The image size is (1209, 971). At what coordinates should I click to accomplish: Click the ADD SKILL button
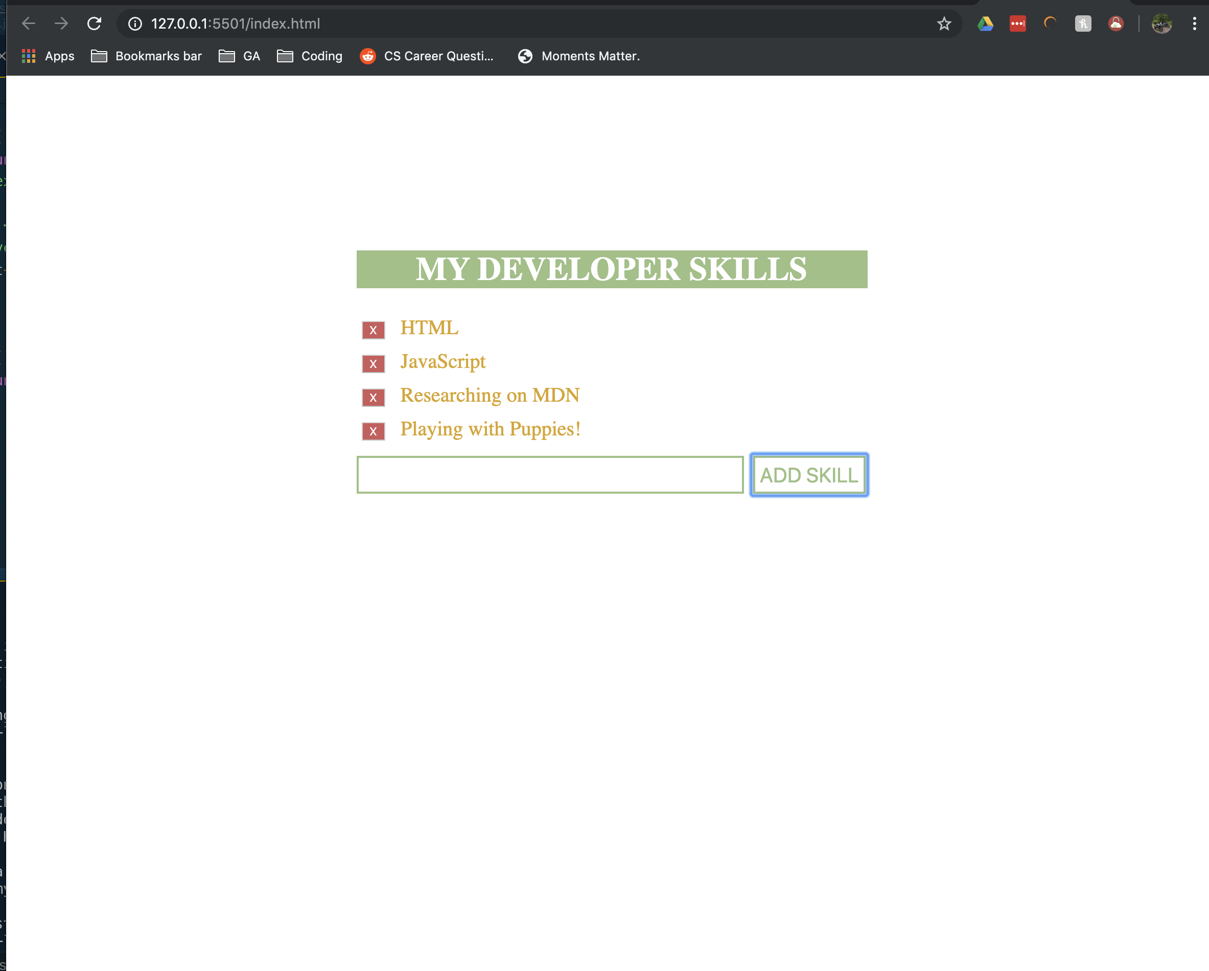pos(808,475)
